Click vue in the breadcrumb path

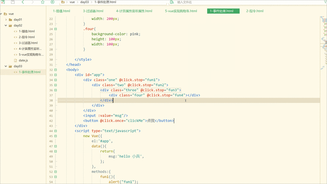point(72,2)
